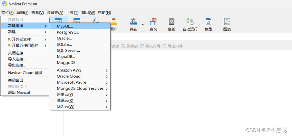Select 腾讯云(X) in the submenu
The width and height of the screenshot is (292, 136).
point(80,101)
